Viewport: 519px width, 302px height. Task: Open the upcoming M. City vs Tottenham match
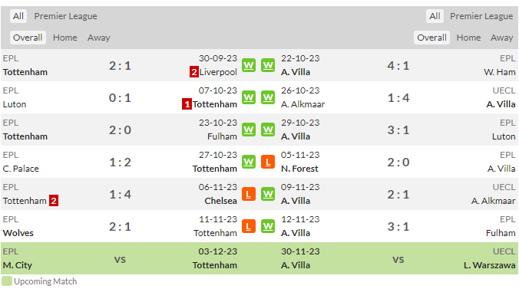tap(120, 258)
